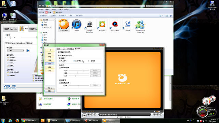Uncheck the rear speakers checkbox in ASUS audio

point(8,66)
